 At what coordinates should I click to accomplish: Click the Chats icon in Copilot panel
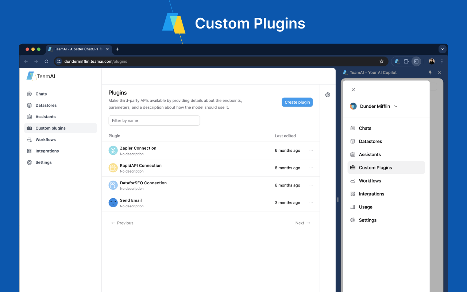[353, 128]
